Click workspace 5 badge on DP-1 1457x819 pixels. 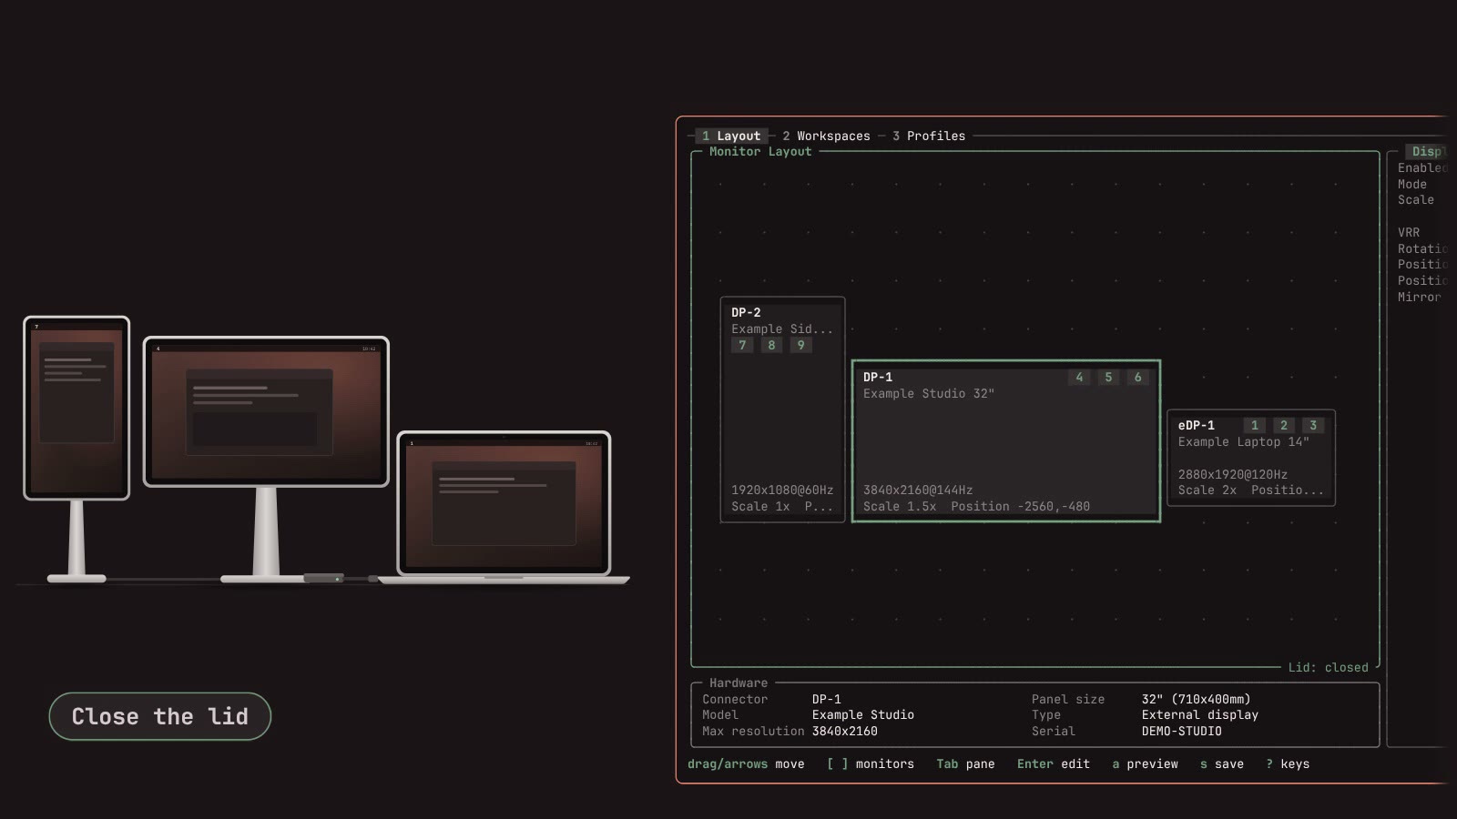[x=1108, y=377]
